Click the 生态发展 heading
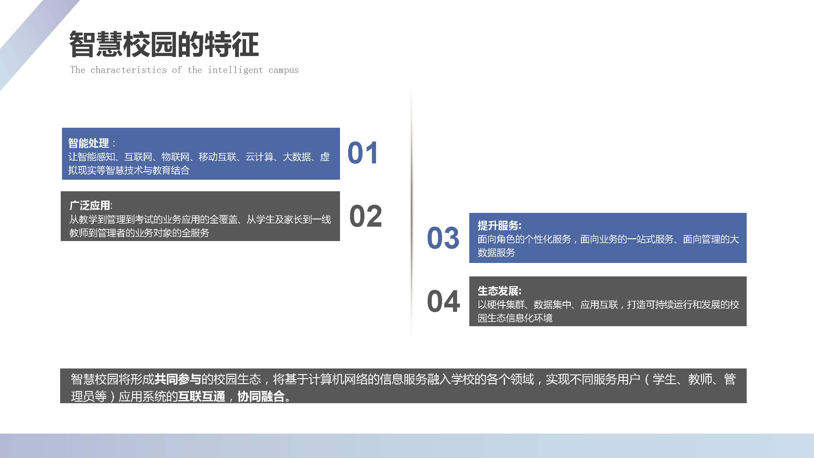814x458 pixels. pos(498,291)
